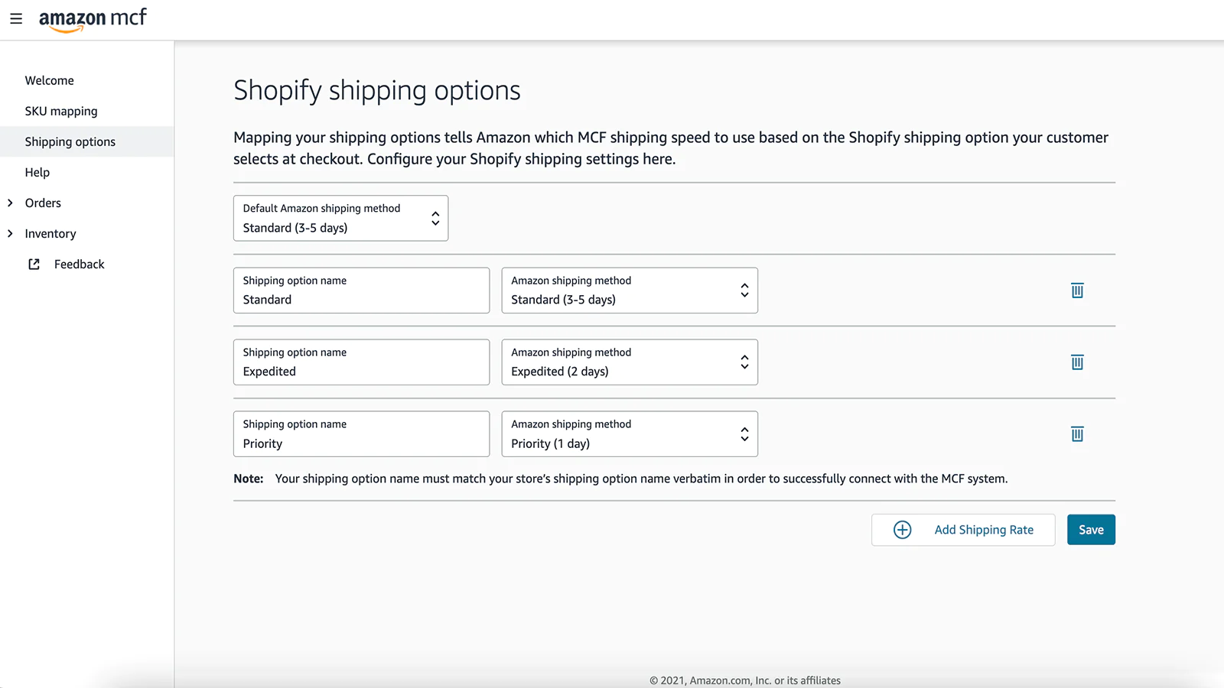
Task: Click Add Shipping Rate button label
Action: [x=984, y=530]
